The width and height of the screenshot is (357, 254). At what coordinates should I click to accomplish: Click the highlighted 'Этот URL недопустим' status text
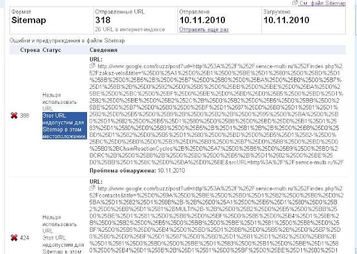[65, 126]
